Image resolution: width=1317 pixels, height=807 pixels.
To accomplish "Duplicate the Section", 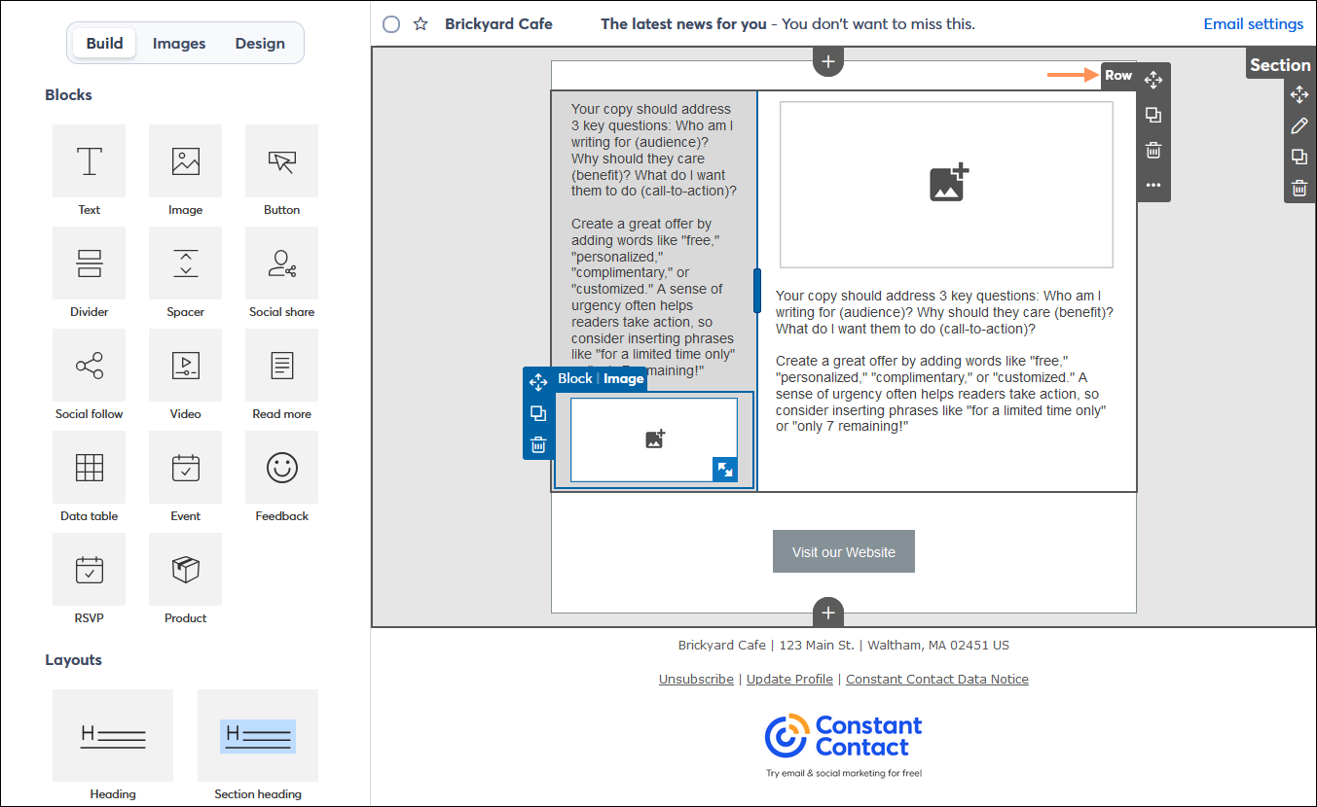I will 1299,157.
